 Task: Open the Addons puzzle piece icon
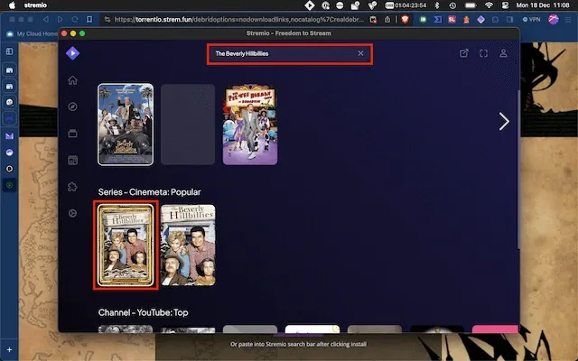72,187
